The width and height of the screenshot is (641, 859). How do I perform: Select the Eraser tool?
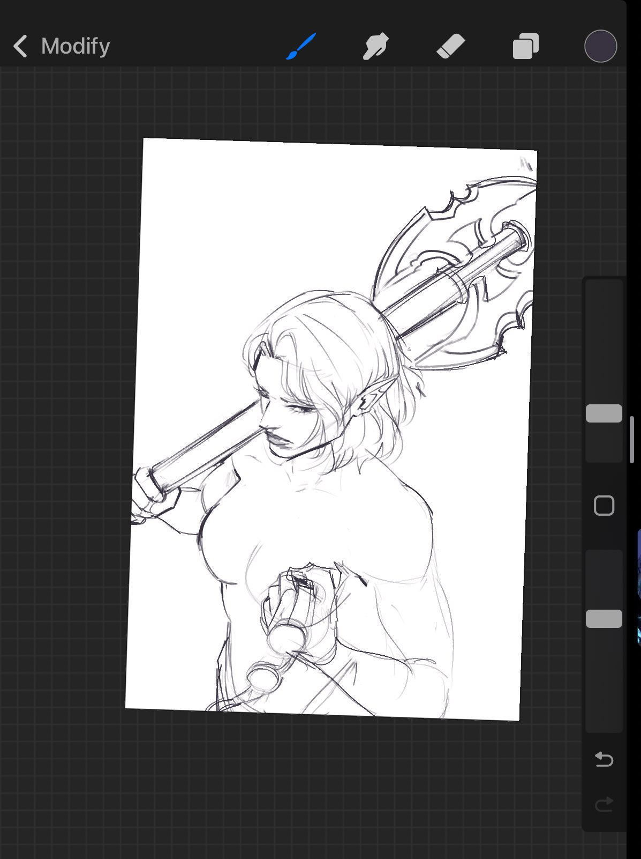click(x=450, y=46)
